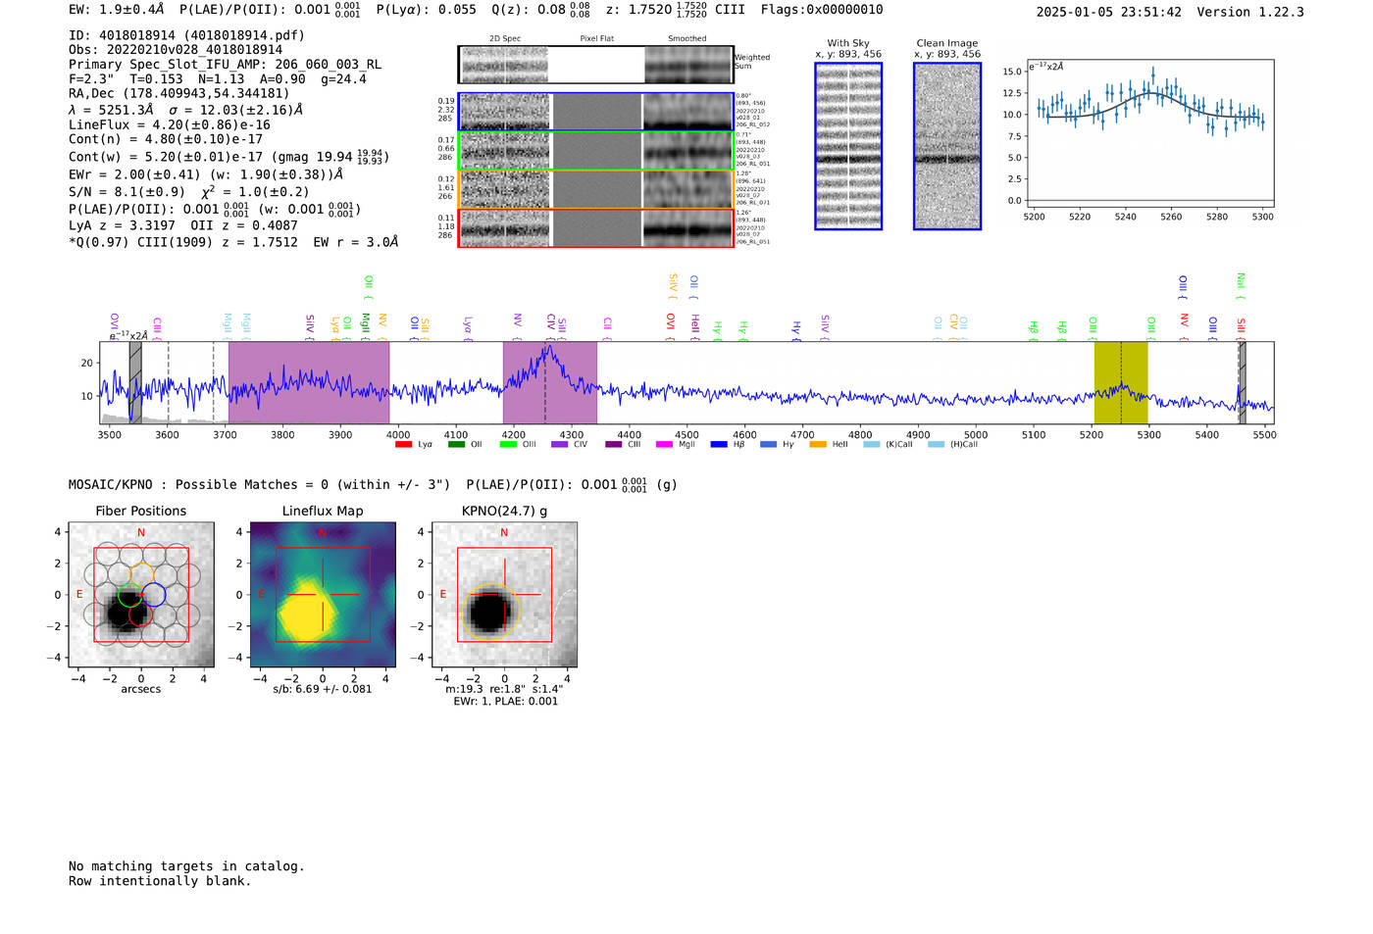Click the 2D Spec column header
This screenshot has height=934, width=1373.
click(505, 38)
